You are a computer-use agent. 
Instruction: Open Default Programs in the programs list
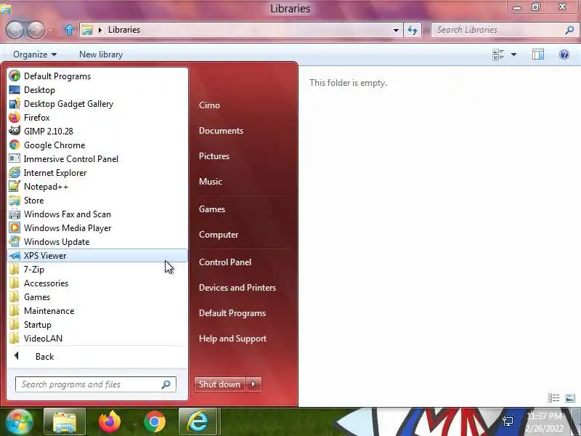click(97, 76)
